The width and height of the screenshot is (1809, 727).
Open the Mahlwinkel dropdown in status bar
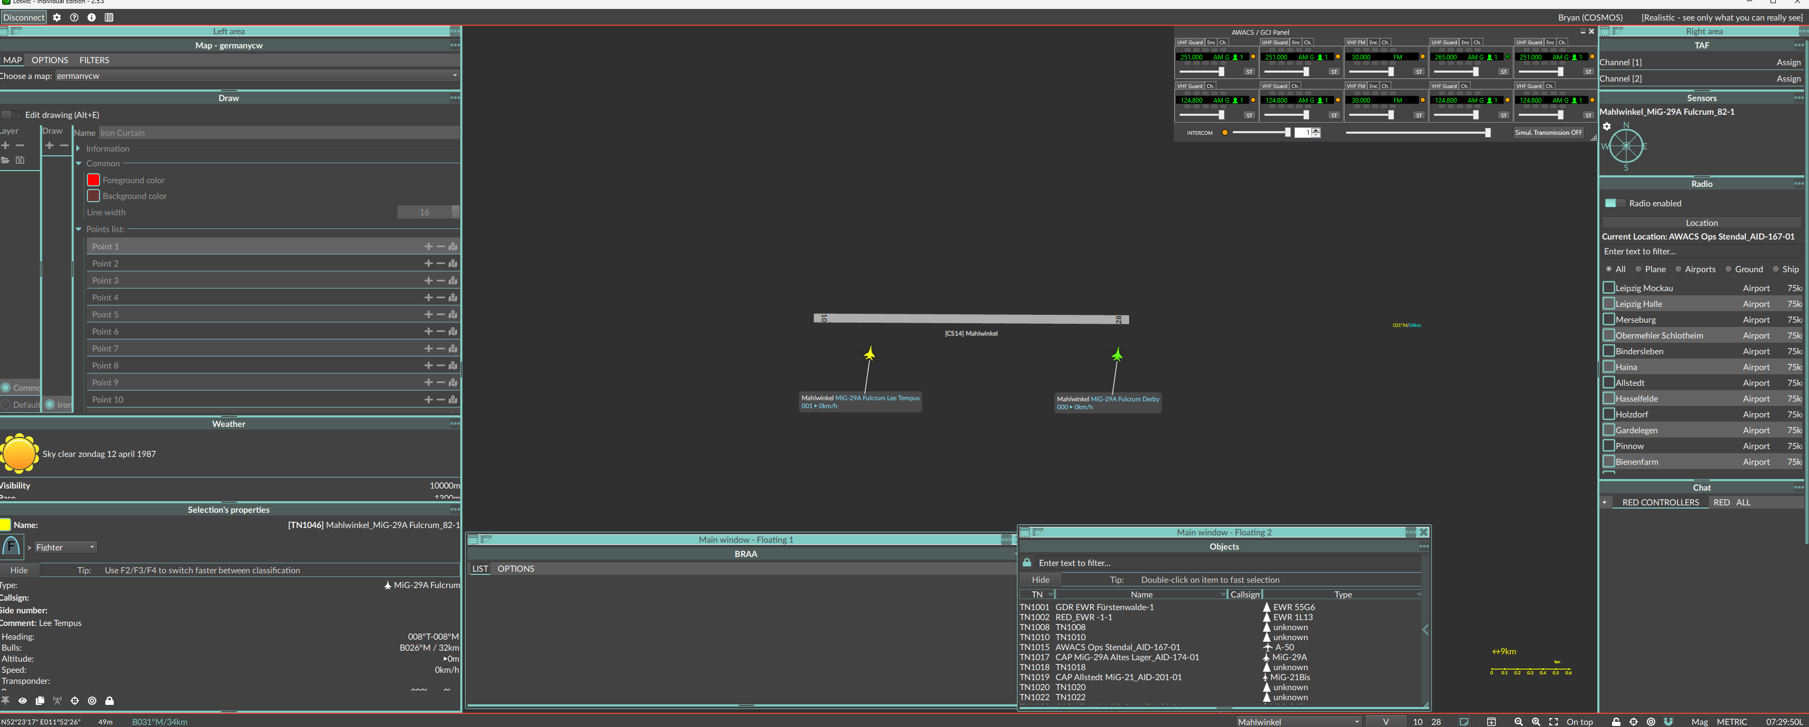click(x=1299, y=721)
